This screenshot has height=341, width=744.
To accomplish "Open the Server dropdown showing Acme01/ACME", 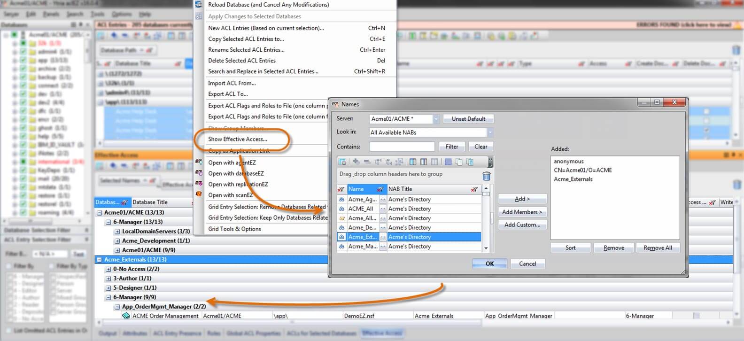I will [x=436, y=119].
